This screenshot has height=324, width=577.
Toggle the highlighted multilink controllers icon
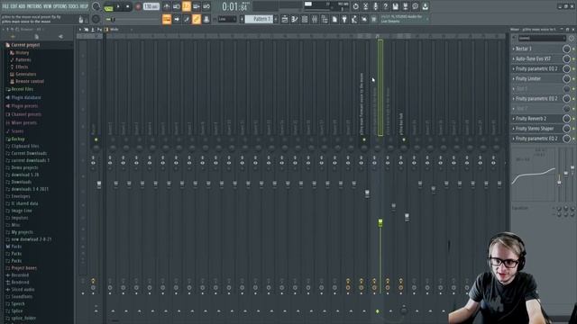point(197,19)
